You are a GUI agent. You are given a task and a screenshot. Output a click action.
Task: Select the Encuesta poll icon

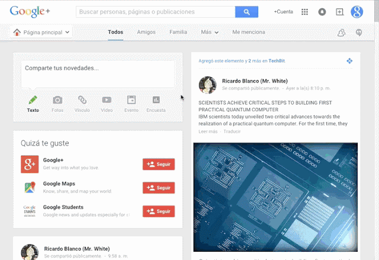click(x=156, y=100)
